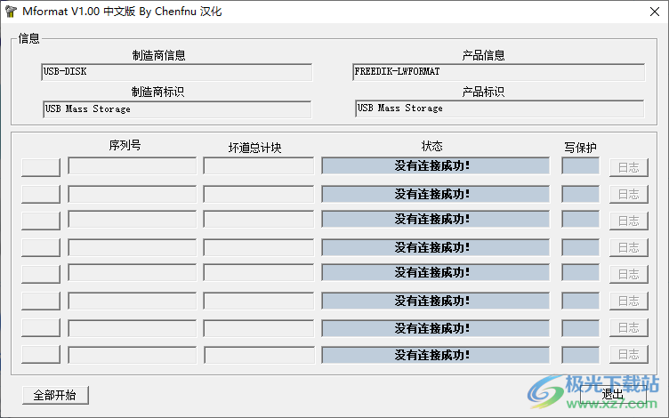The image size is (669, 418).
Task: Click the 没有连接成功! status in the first row
Action: coord(436,166)
